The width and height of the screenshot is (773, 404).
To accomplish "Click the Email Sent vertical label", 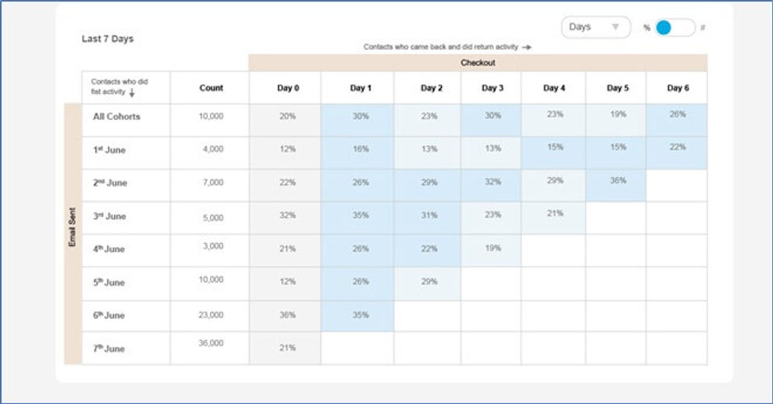I will 72,227.
